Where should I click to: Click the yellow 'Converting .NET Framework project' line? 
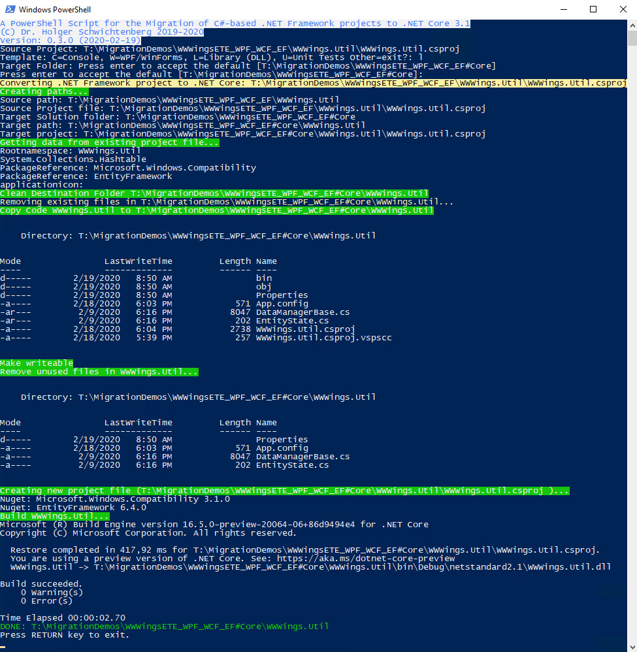[314, 83]
